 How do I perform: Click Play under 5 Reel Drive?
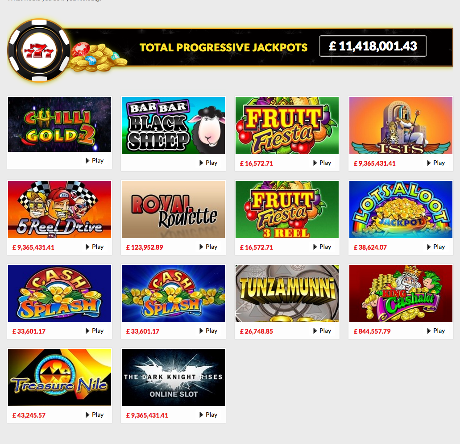[95, 247]
